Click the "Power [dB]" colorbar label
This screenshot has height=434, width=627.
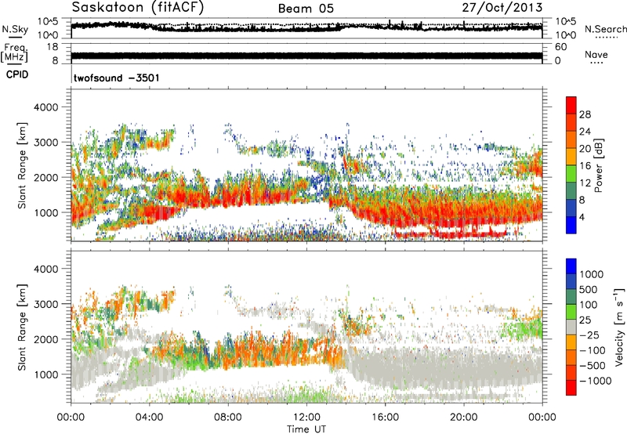pos(599,165)
